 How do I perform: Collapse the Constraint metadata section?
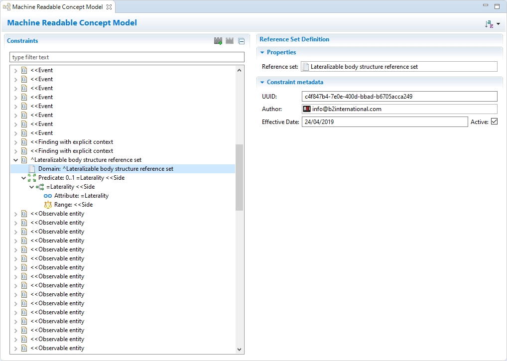coord(262,82)
